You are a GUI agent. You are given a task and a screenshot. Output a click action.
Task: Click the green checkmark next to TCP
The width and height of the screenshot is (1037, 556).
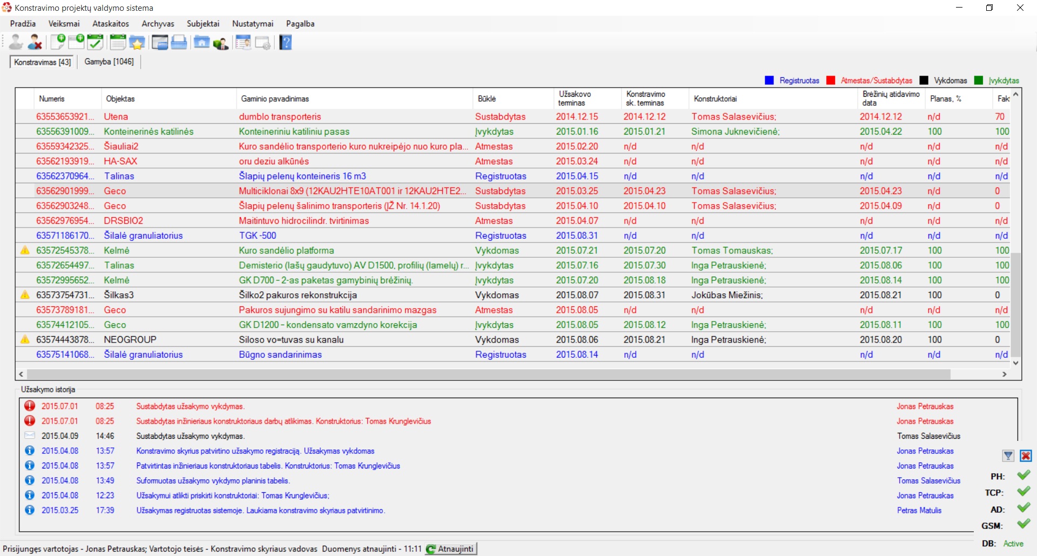(1023, 491)
